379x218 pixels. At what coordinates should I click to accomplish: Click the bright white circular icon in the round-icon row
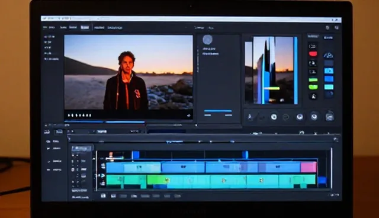click(x=274, y=117)
